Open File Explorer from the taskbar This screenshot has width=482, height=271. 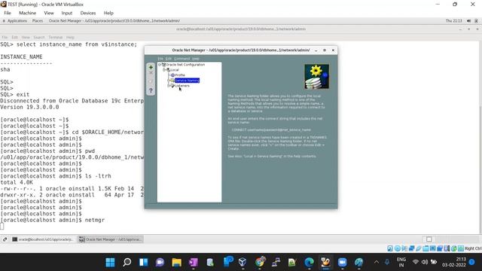click(176, 262)
